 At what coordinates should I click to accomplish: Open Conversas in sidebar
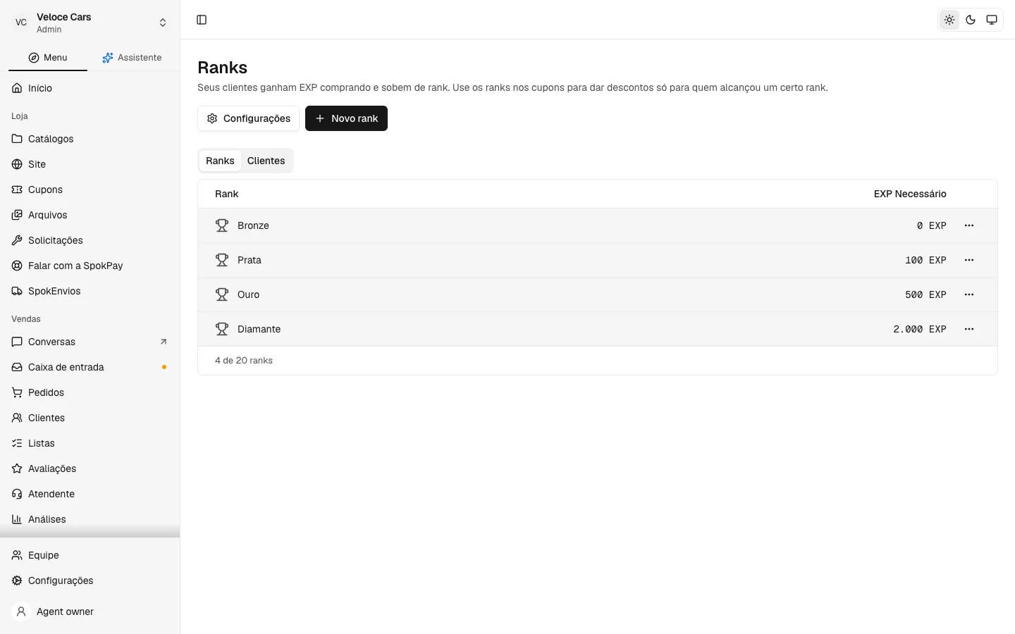pos(90,342)
